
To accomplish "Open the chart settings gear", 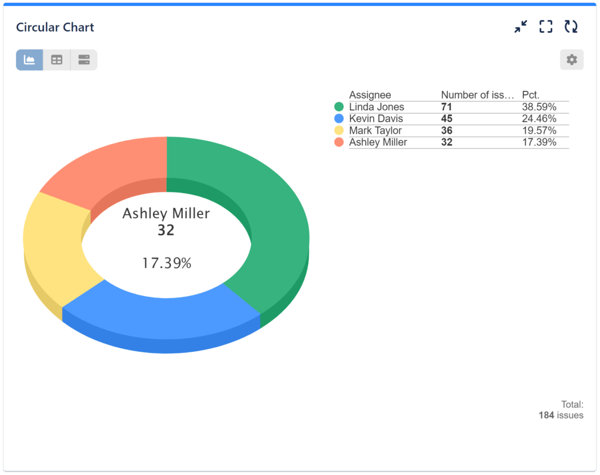I will click(x=571, y=59).
